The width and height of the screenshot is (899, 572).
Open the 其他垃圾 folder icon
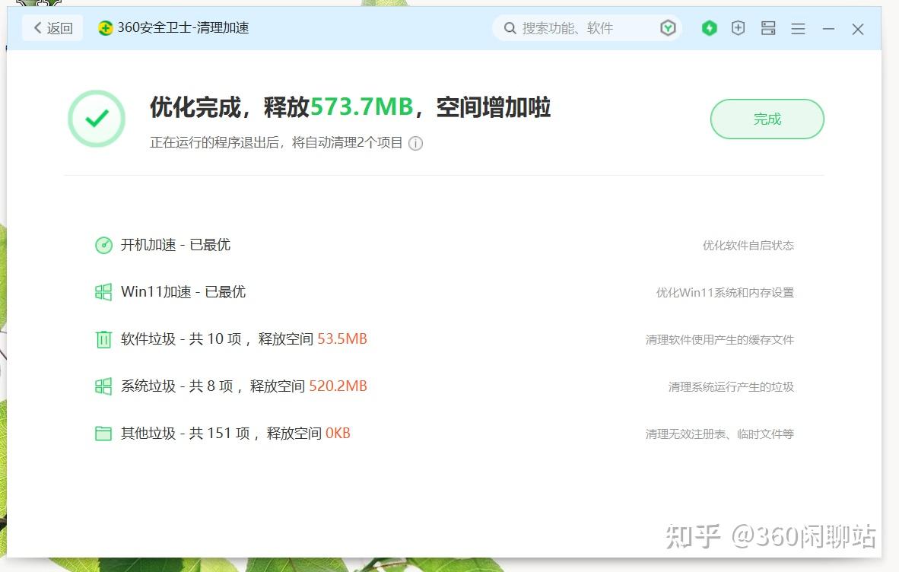pyautogui.click(x=103, y=433)
